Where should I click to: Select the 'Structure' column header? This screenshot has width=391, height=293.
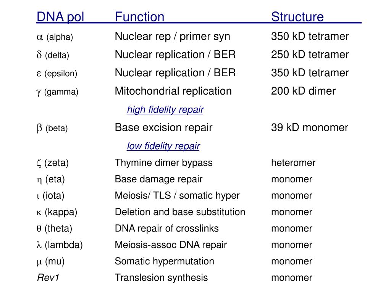point(297,17)
